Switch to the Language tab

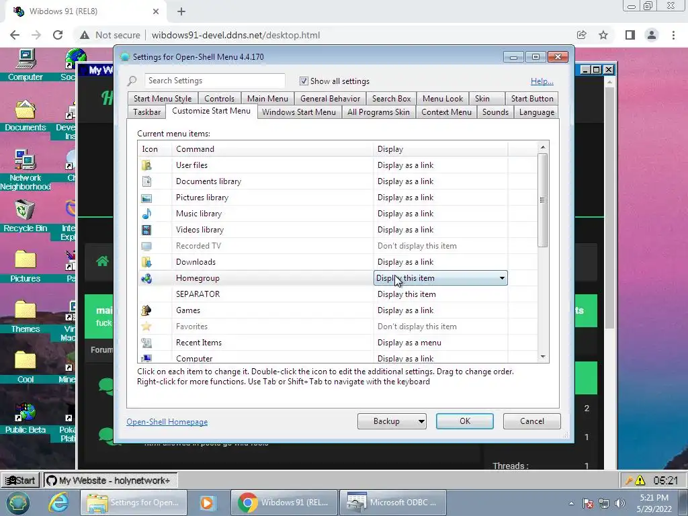pos(537,112)
